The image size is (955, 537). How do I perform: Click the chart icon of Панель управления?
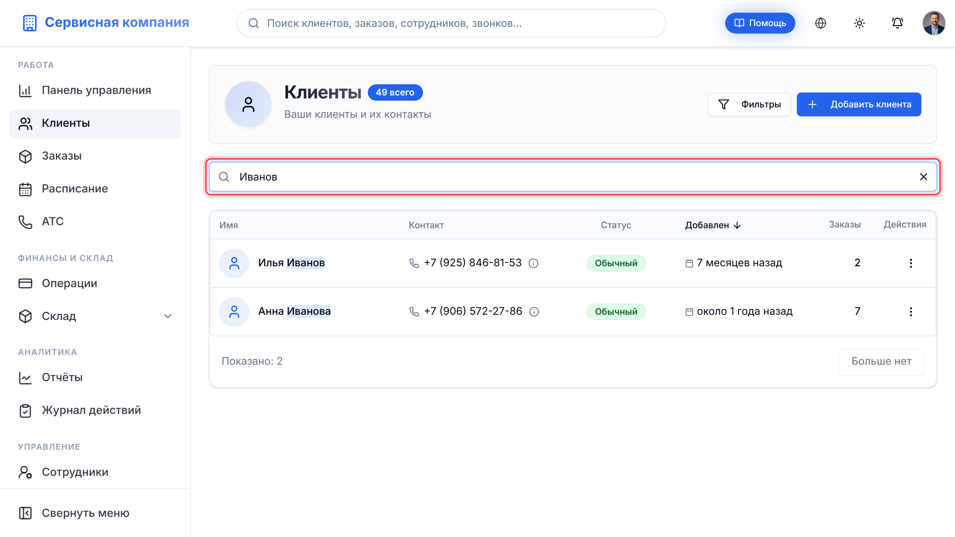25,91
